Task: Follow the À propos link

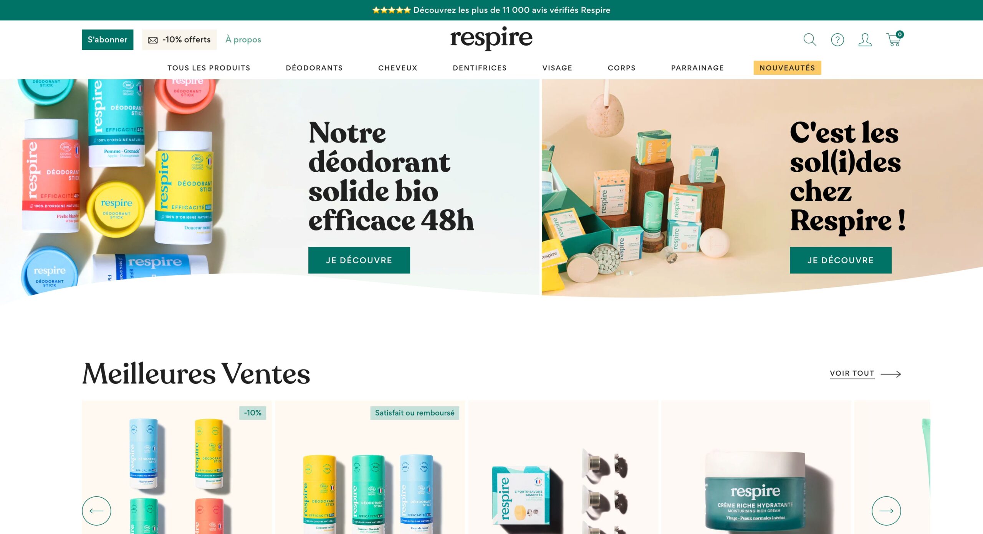Action: coord(243,39)
